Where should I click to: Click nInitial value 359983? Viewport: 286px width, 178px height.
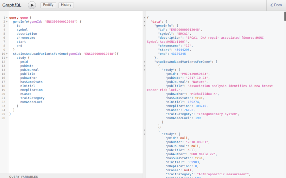(x=193, y=162)
